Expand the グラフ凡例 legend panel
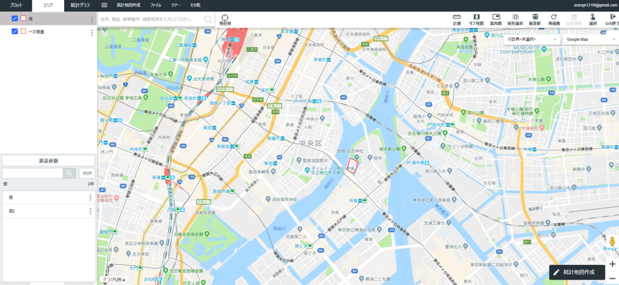Viewport: 619px width, 285px height. (114, 280)
